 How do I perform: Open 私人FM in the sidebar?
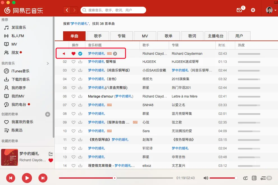pos(18,36)
